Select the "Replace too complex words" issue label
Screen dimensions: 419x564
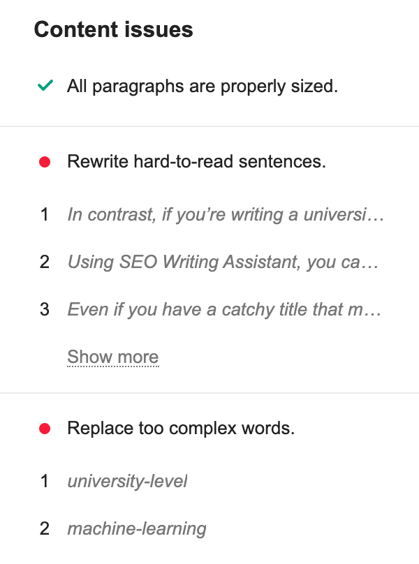point(181,428)
